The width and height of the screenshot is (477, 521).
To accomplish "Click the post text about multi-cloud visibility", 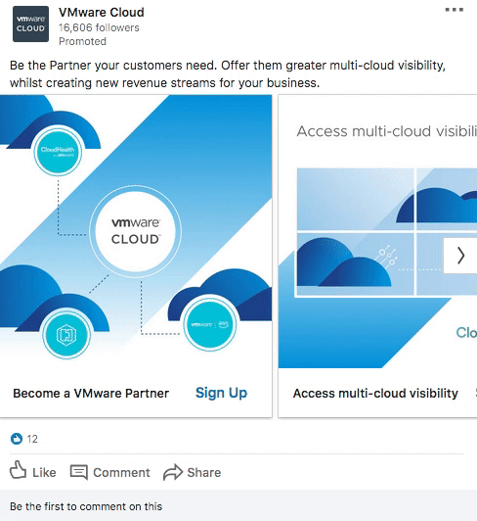I will [x=228, y=74].
